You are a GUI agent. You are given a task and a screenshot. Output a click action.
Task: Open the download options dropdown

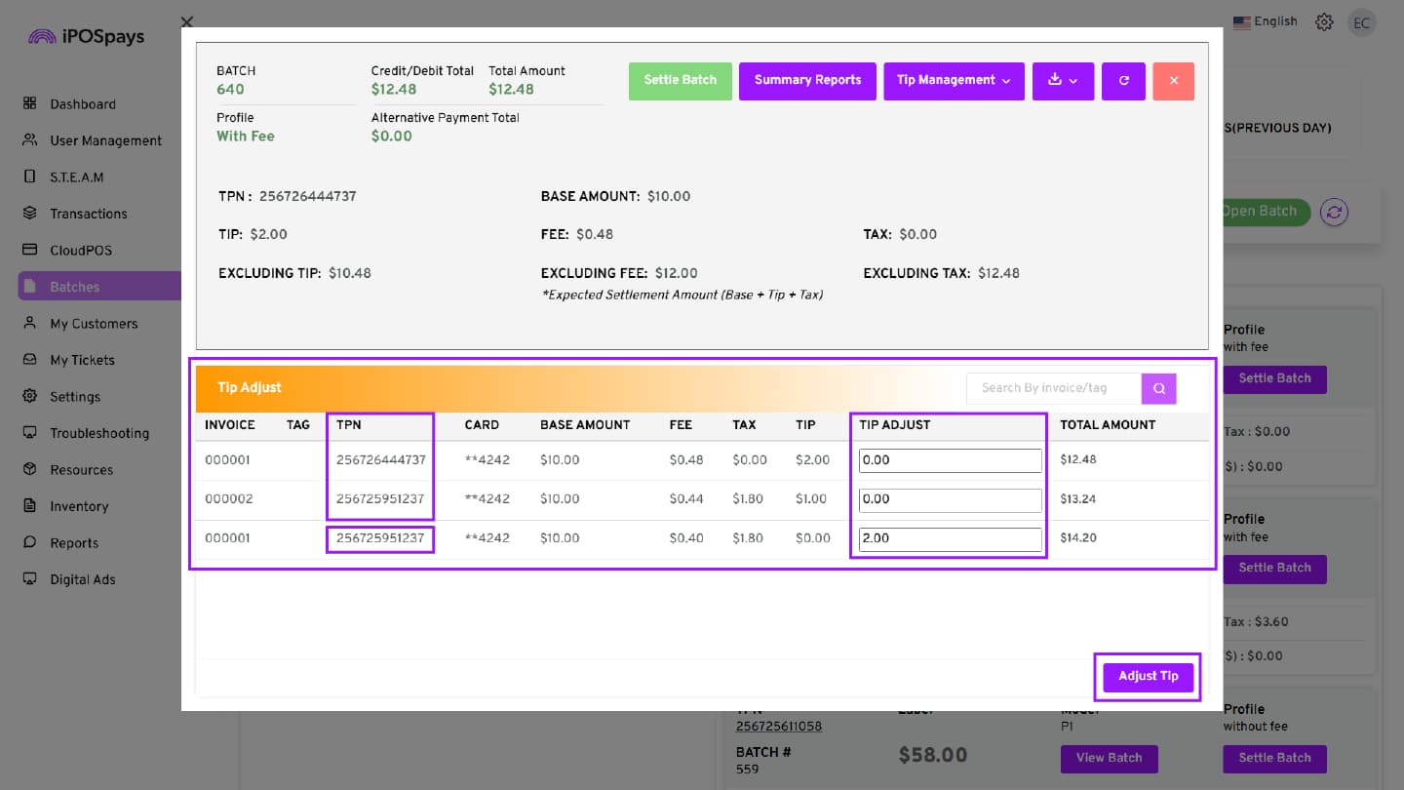tap(1063, 81)
